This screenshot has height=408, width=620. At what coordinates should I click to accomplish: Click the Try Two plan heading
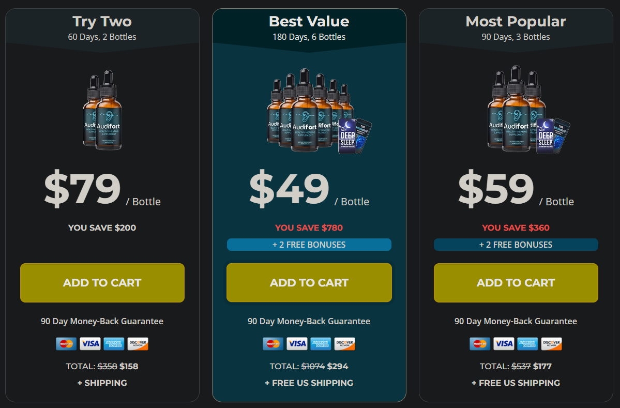(x=102, y=22)
